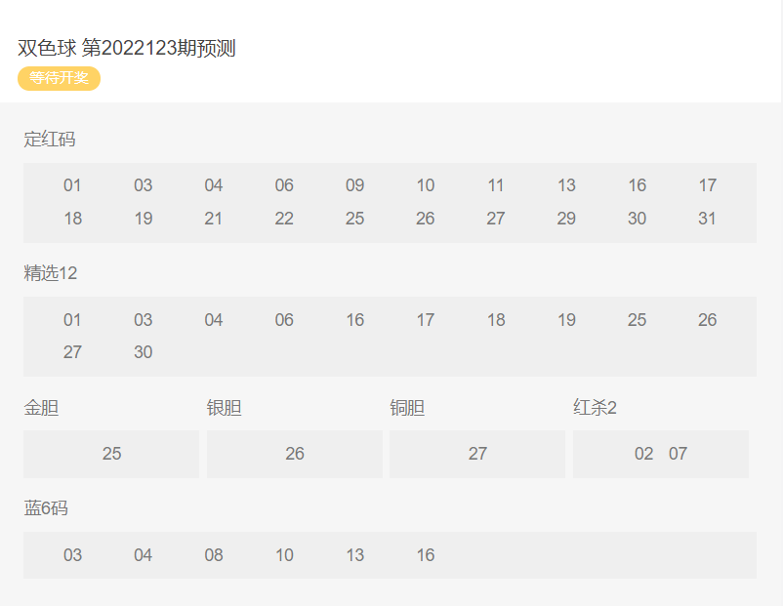
Task: Select number 31 in 定红码 section
Action: point(707,219)
